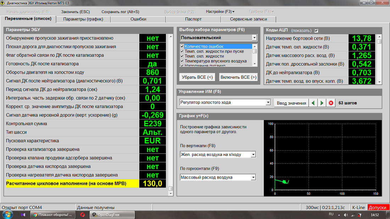Image resolution: width=390 pixels, height=219 pixels.
Task: Open the 'Настройки (F3)' menu
Action: pyautogui.click(x=220, y=12)
